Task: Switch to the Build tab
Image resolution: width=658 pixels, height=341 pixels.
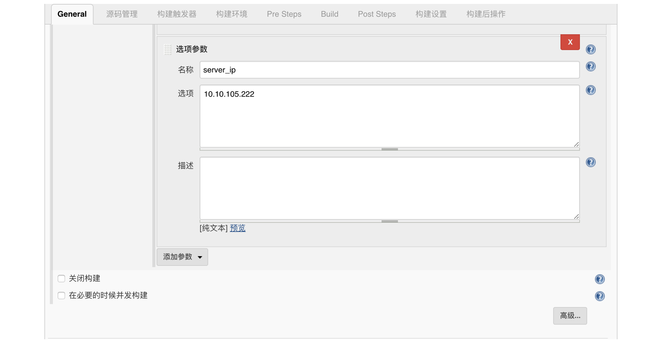Action: [x=329, y=14]
